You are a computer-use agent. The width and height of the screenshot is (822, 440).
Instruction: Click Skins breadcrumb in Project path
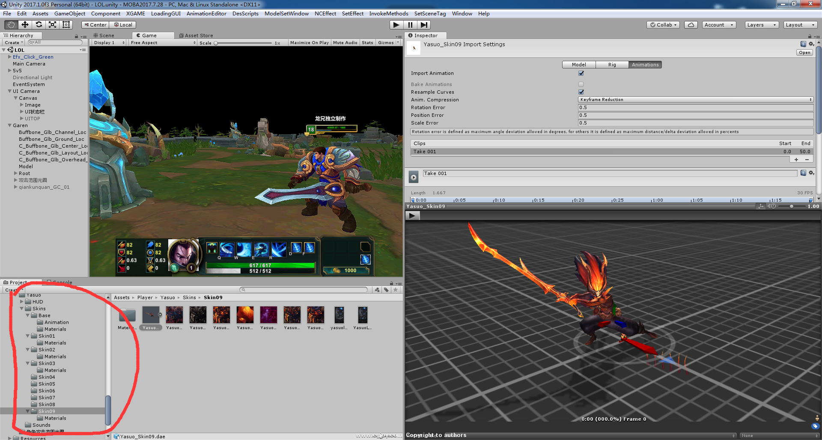[x=189, y=297]
